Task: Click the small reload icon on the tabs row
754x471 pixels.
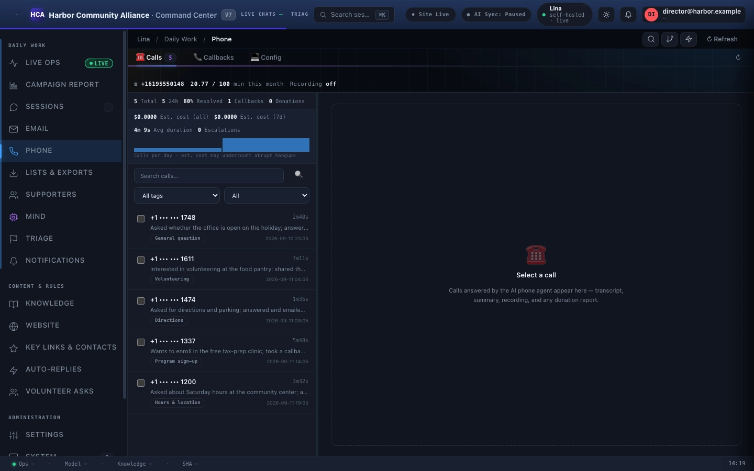Action: (738, 58)
